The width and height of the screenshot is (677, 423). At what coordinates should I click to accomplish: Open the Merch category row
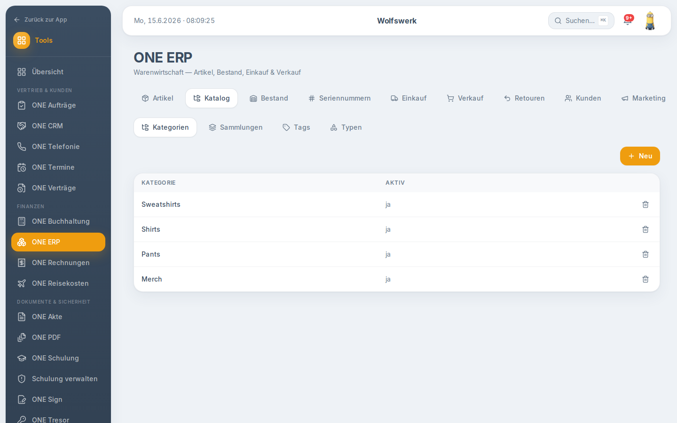point(397,279)
